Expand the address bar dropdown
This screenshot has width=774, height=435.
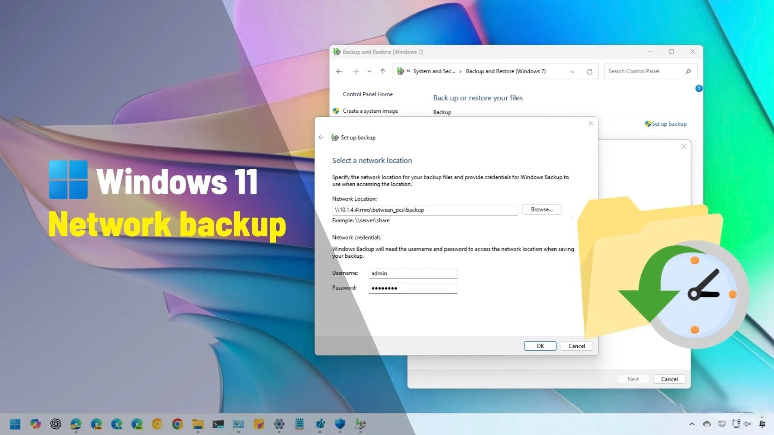[x=572, y=71]
